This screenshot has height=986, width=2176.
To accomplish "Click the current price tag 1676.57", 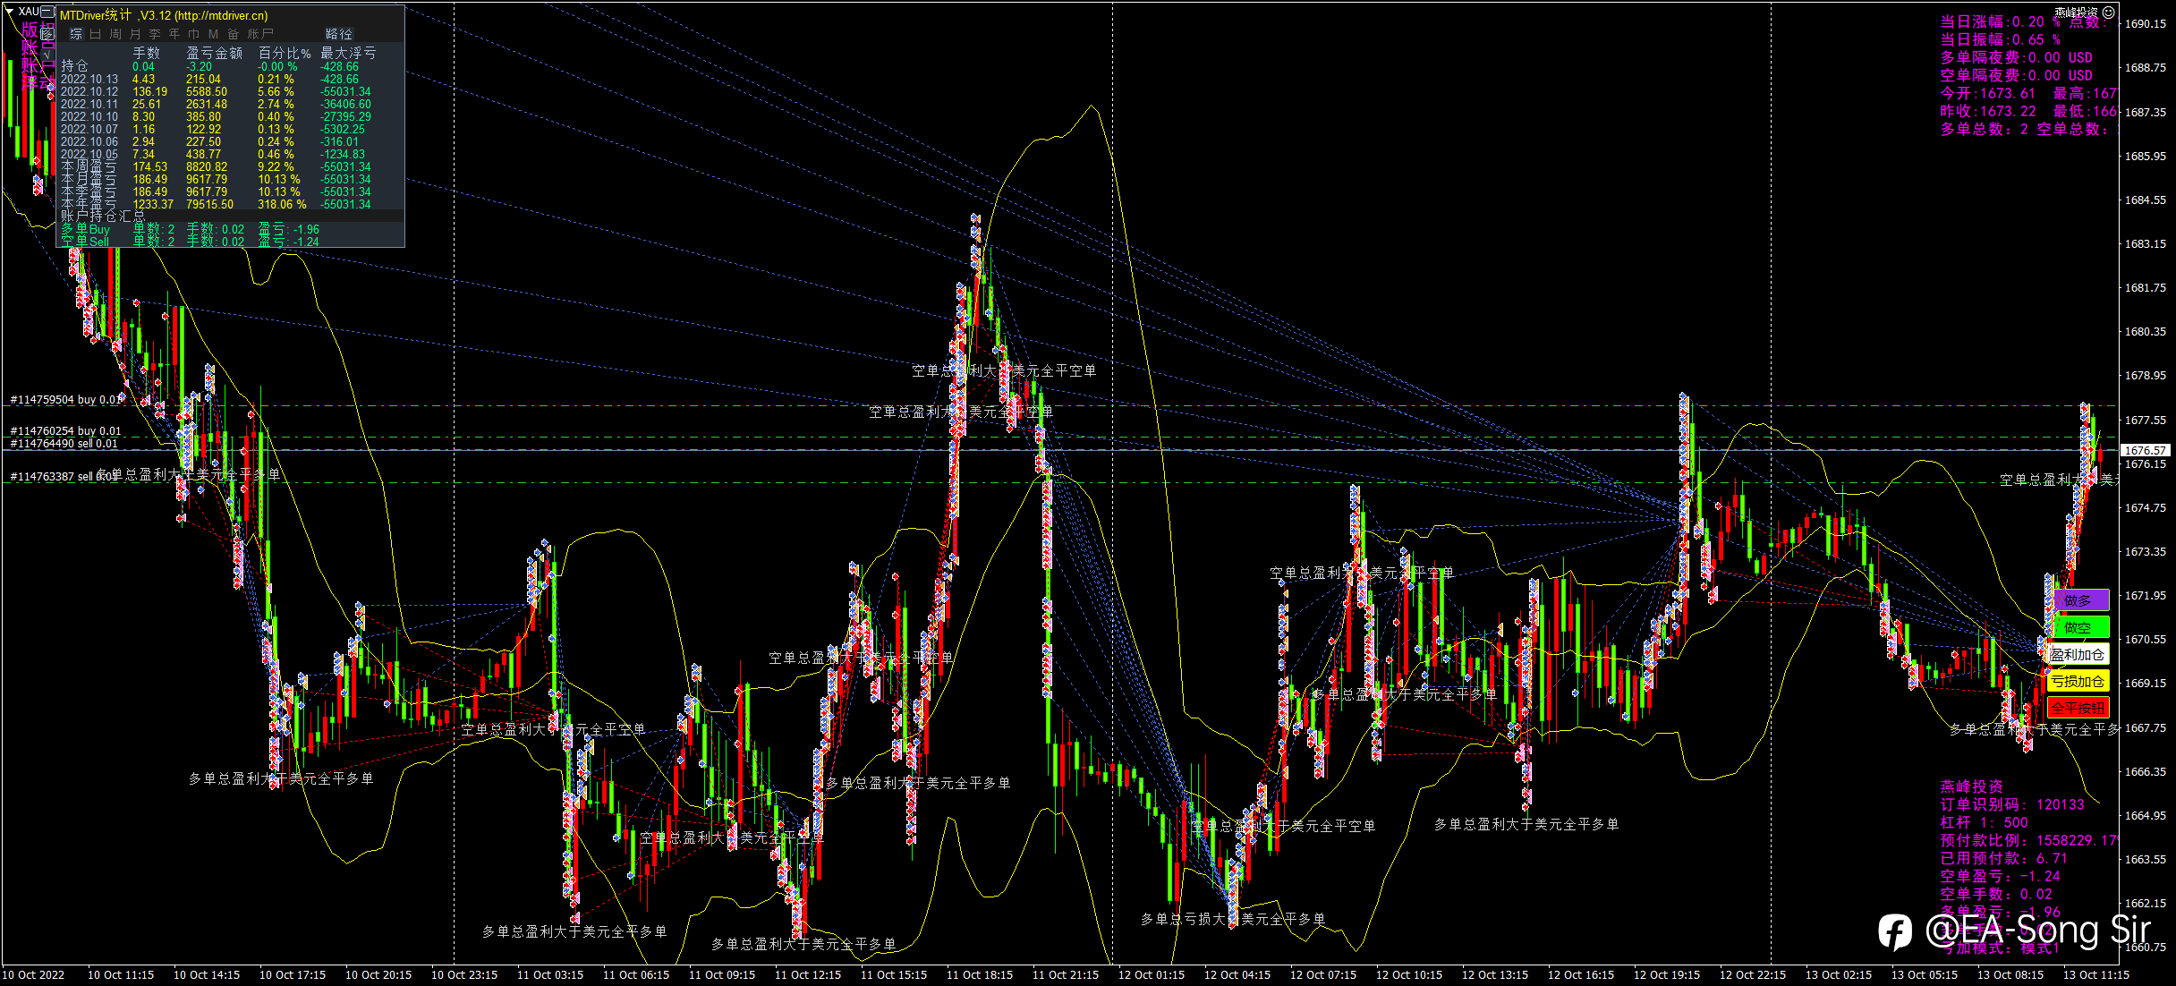I will click(x=2144, y=450).
